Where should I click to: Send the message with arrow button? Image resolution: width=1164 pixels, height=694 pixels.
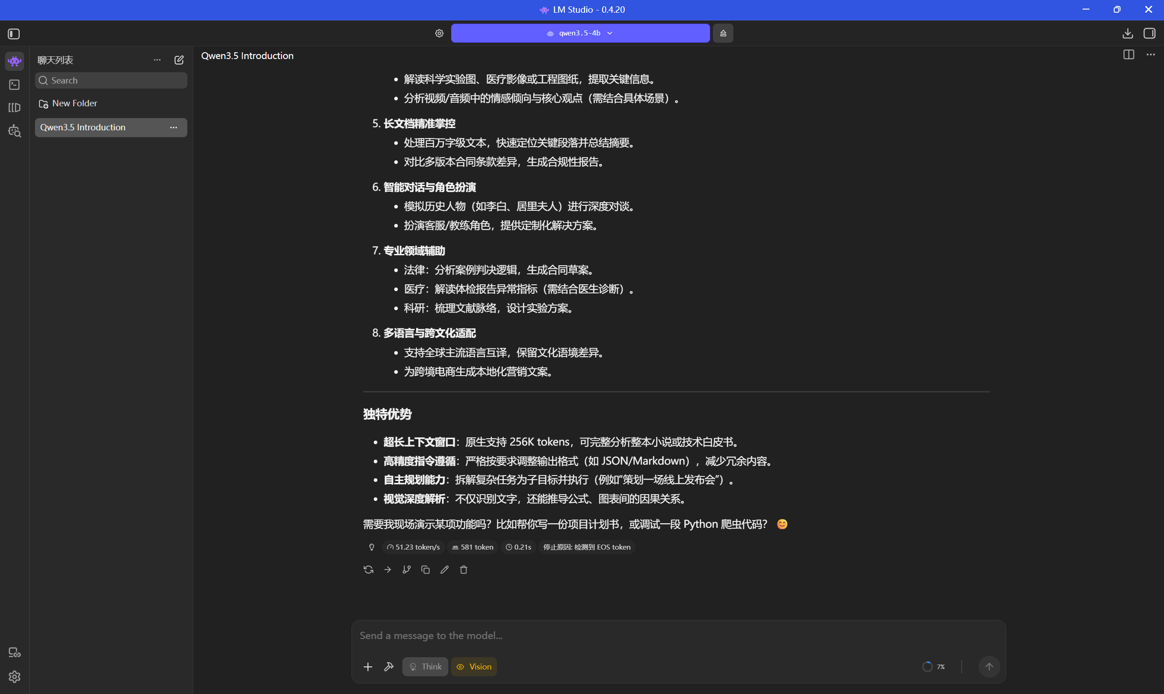989,667
